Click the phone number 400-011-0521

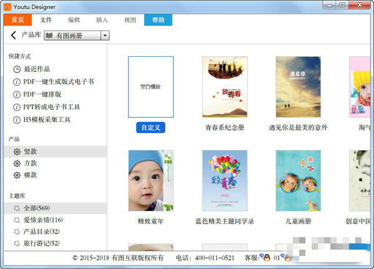[x=214, y=258]
